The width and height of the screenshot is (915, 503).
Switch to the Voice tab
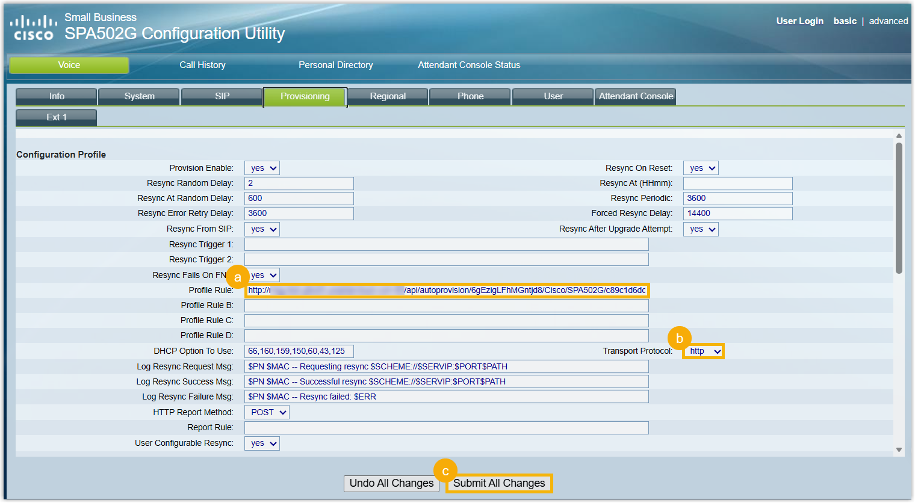pos(69,65)
